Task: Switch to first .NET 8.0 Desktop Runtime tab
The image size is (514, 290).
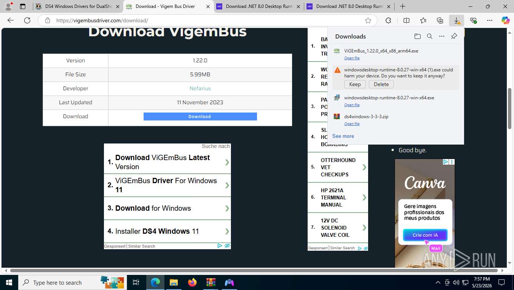Action: pos(259,6)
